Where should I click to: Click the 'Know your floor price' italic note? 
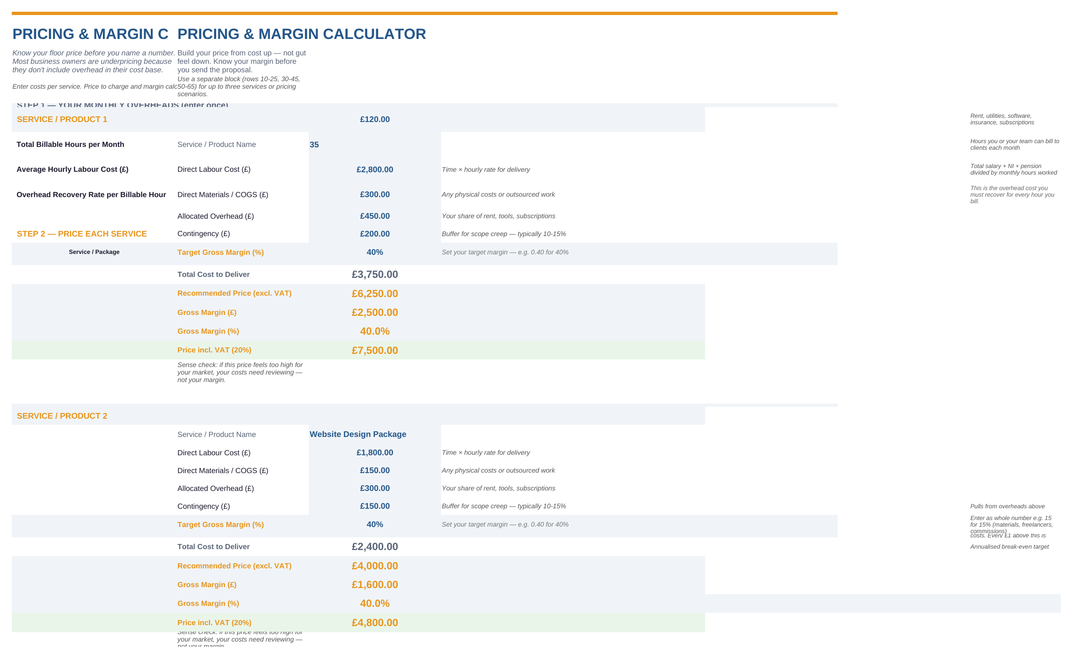pos(94,61)
